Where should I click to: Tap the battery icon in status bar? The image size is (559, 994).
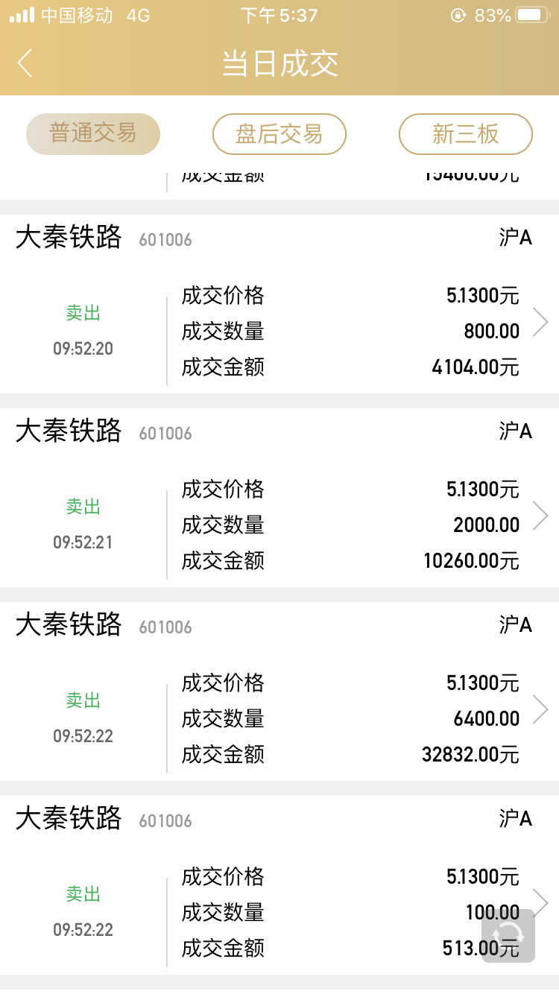pos(534,15)
